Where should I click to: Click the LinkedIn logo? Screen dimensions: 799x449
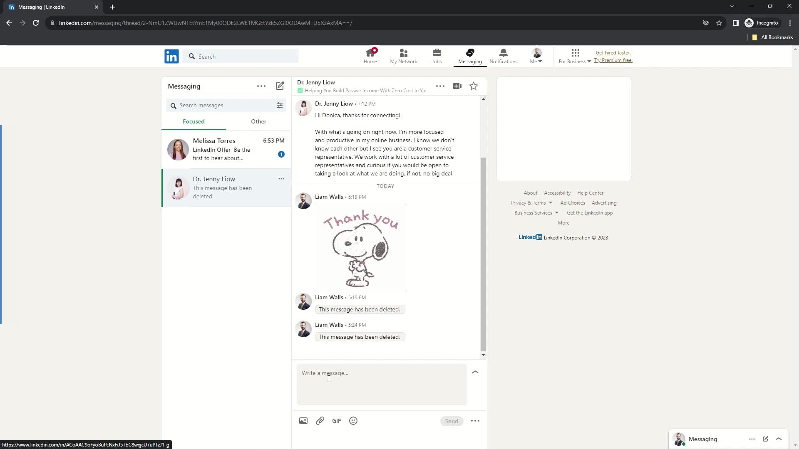click(171, 56)
